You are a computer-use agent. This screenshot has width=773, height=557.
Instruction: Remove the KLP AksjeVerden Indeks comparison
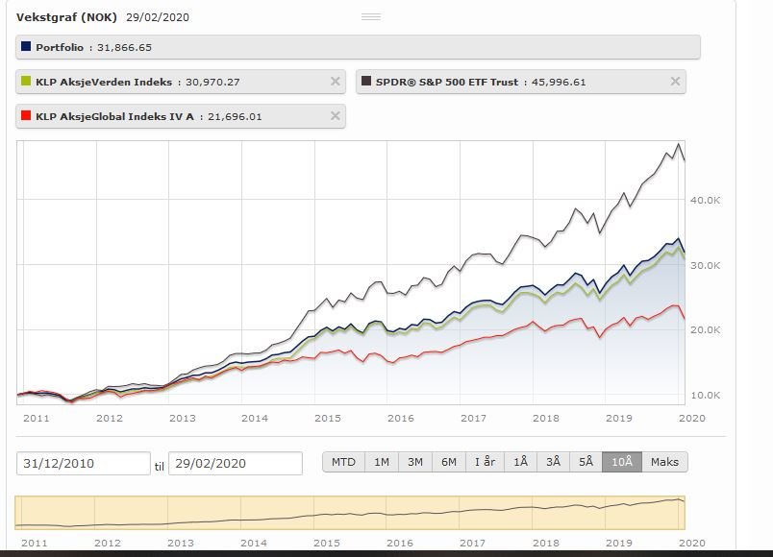(x=336, y=82)
